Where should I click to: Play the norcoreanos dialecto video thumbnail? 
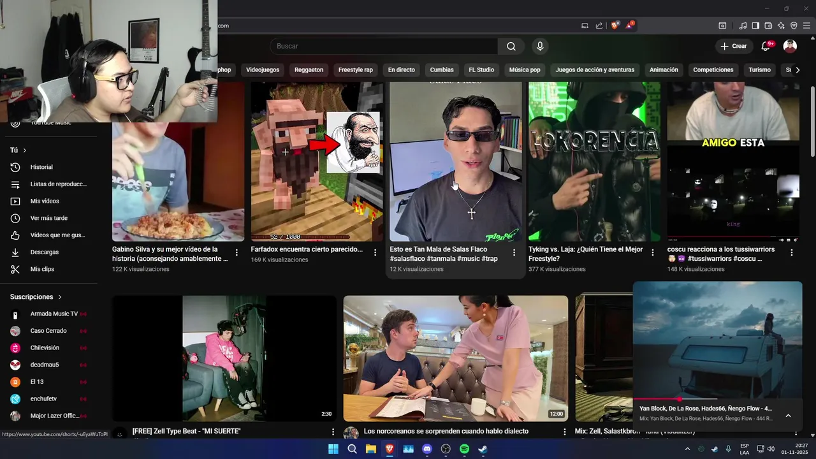pos(456,358)
